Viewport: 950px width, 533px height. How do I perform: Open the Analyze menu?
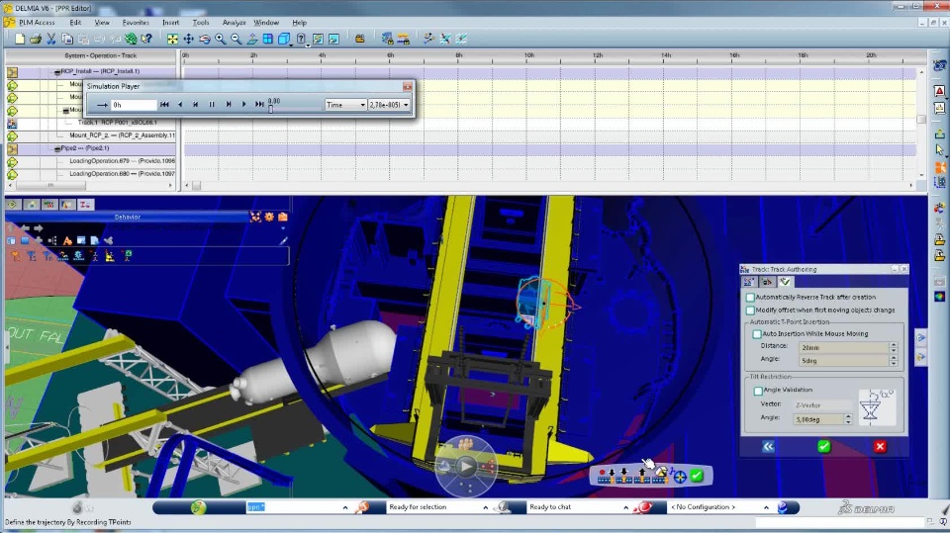(x=234, y=23)
